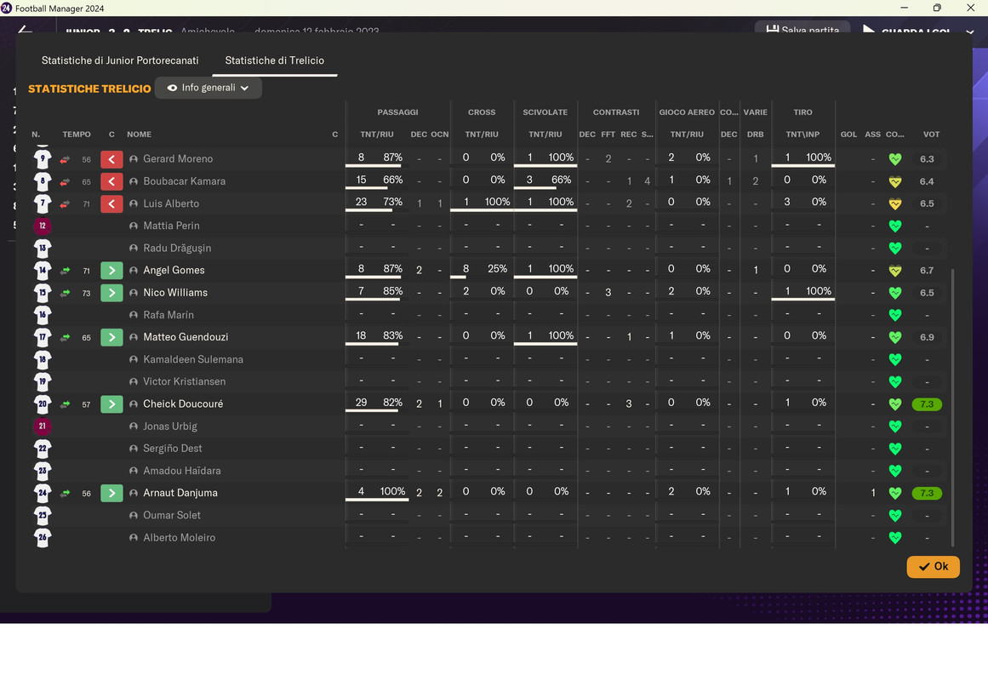Click shirt number 16 icon for Rafa Marín
The height and width of the screenshot is (681, 988).
tap(43, 315)
